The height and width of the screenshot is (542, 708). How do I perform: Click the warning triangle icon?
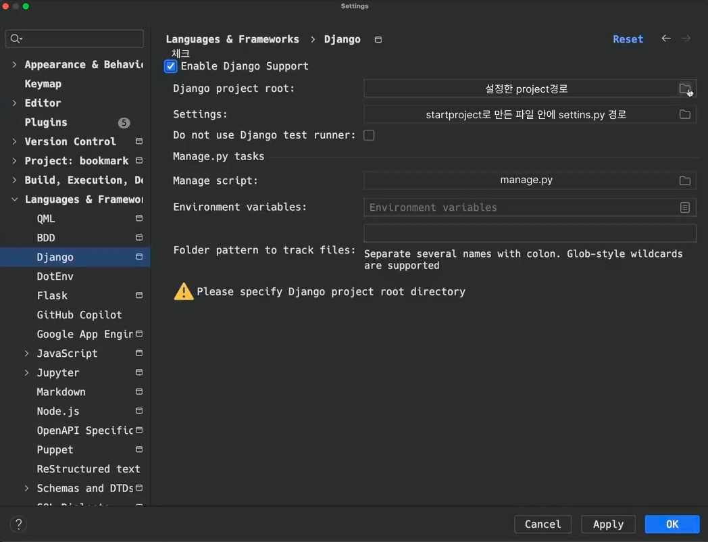pos(184,291)
